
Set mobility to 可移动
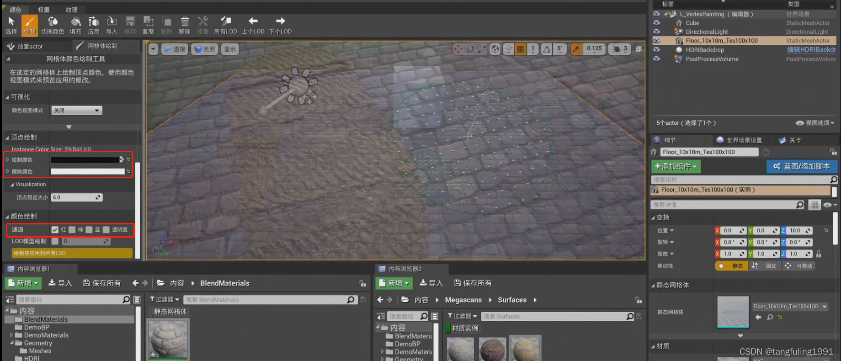click(x=800, y=265)
